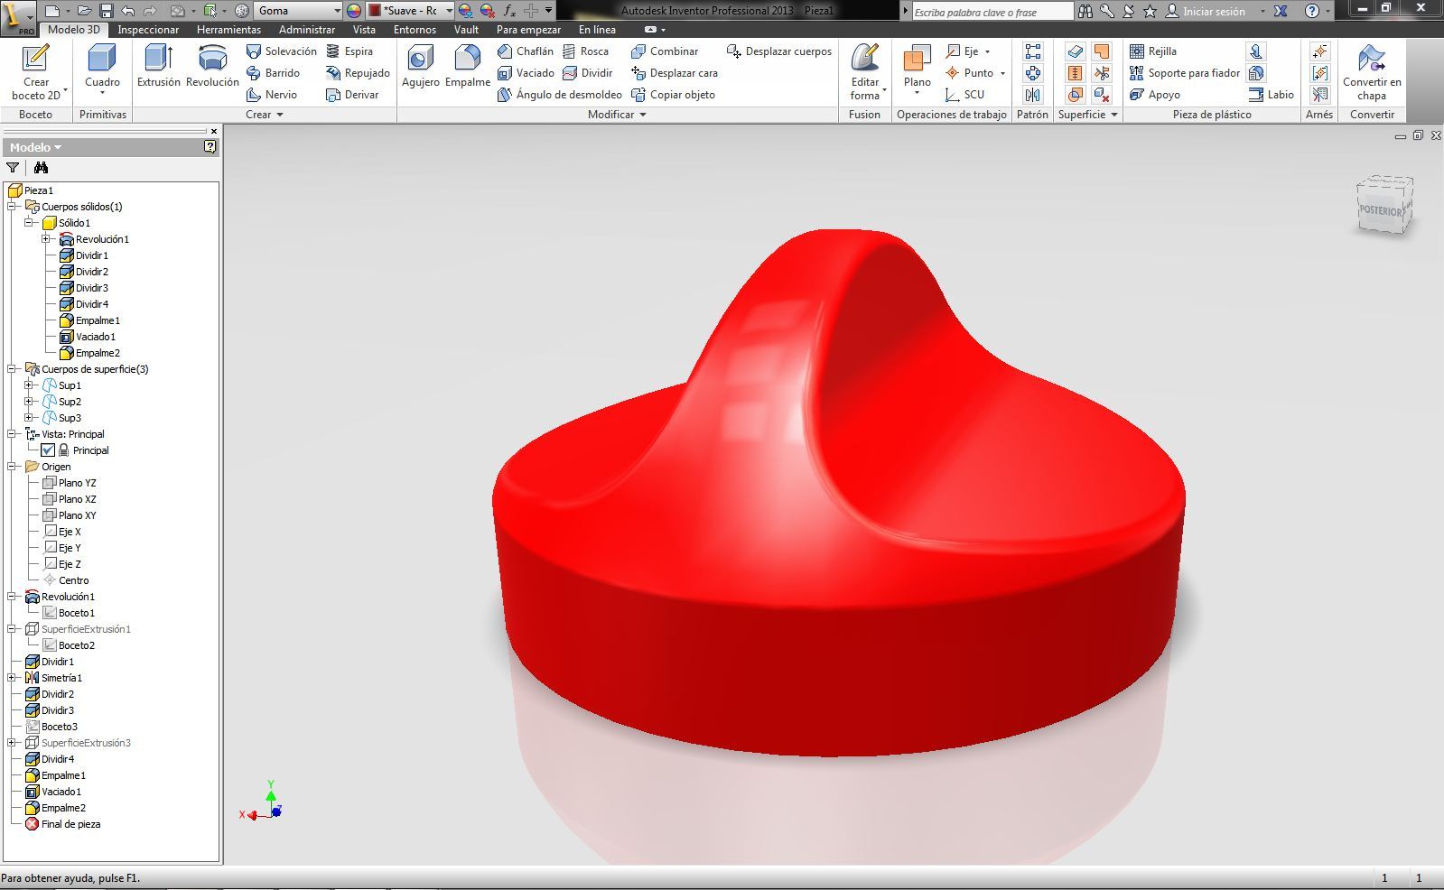Choose the Chaflán chamfer tool
This screenshot has width=1444, height=890.
pyautogui.click(x=525, y=51)
